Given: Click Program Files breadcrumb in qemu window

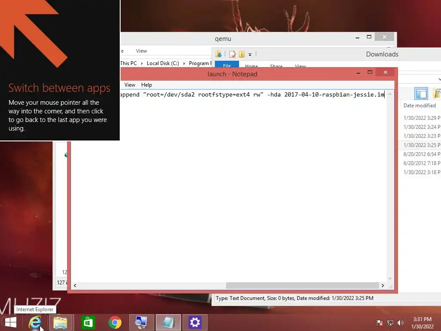Looking at the screenshot, I should (x=200, y=63).
